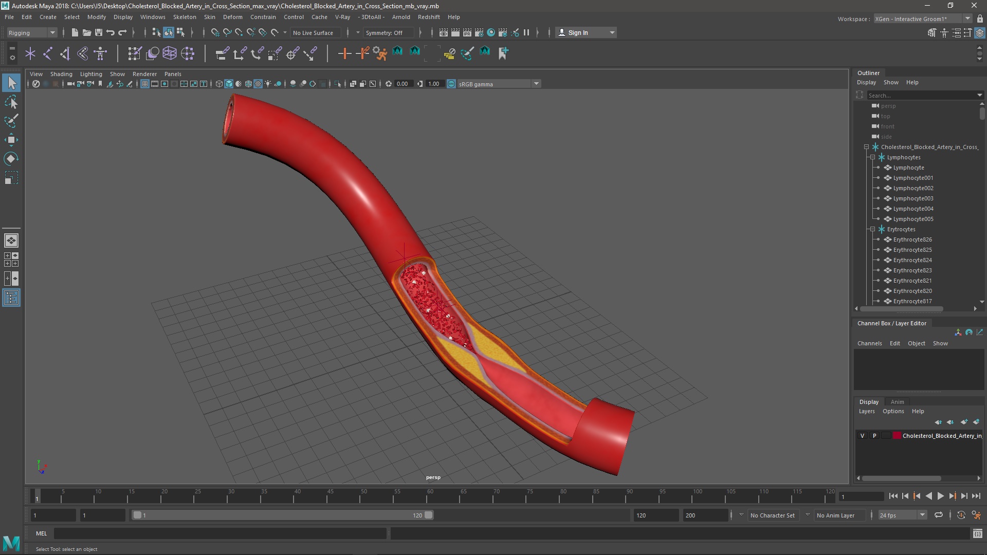Toggle the empty layer display type box
Image resolution: width=987 pixels, height=555 pixels.
point(886,436)
